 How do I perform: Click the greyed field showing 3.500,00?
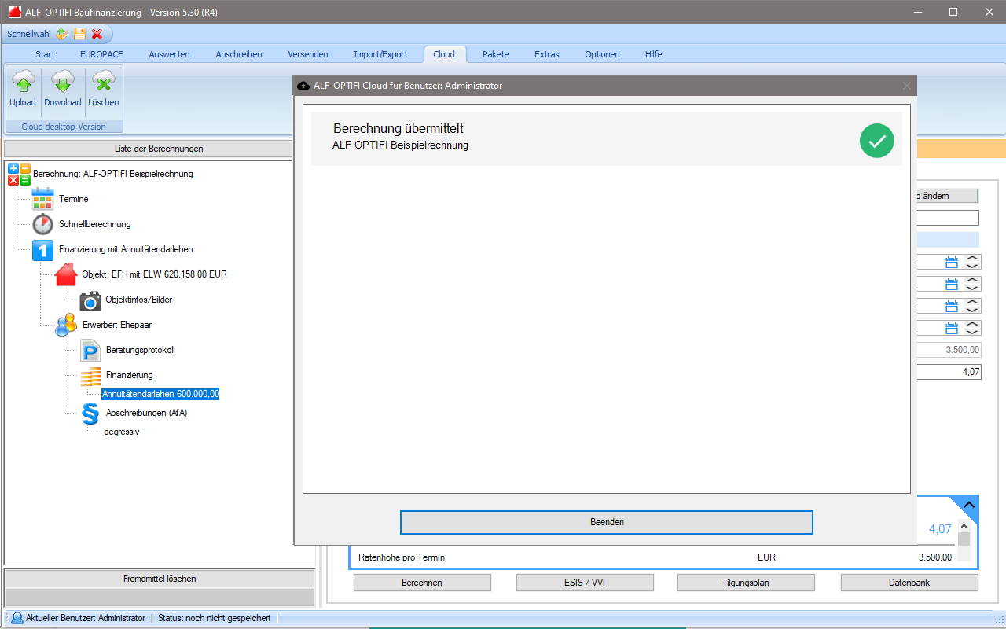[948, 350]
